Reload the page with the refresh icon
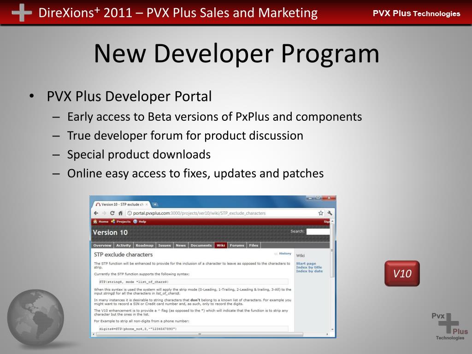The image size is (472, 354). coord(112,213)
